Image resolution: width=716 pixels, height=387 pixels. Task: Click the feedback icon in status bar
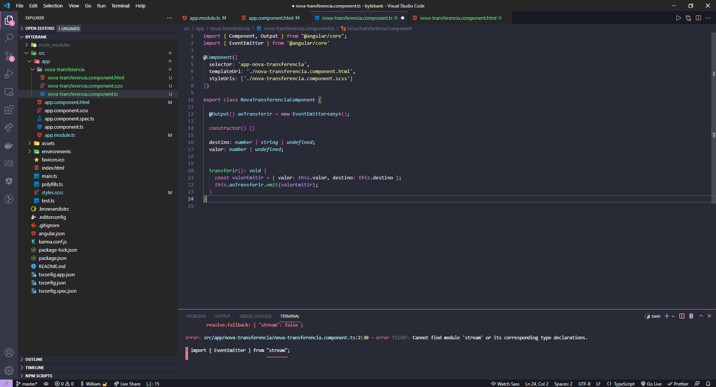697,384
